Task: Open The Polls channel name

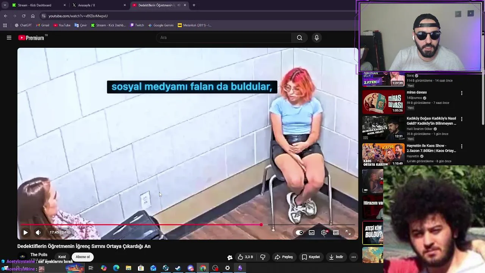Action: [x=39, y=255]
